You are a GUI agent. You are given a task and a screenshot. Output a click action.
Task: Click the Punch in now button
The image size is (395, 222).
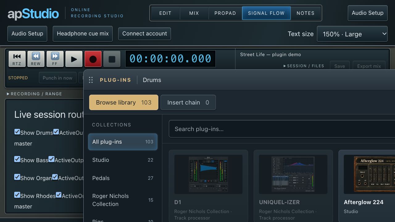(x=58, y=78)
